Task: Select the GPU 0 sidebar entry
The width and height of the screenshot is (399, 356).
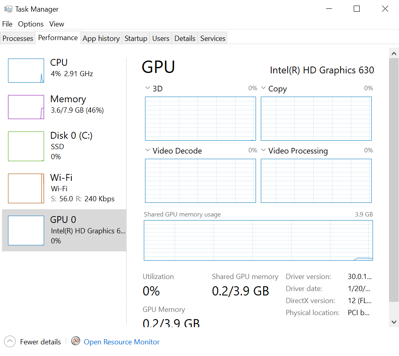Action: 64,230
